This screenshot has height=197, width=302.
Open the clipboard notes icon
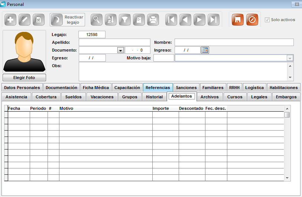coord(139,20)
